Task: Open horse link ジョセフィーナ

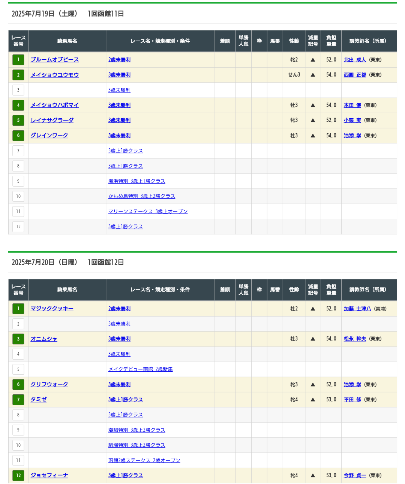Action: (49, 475)
